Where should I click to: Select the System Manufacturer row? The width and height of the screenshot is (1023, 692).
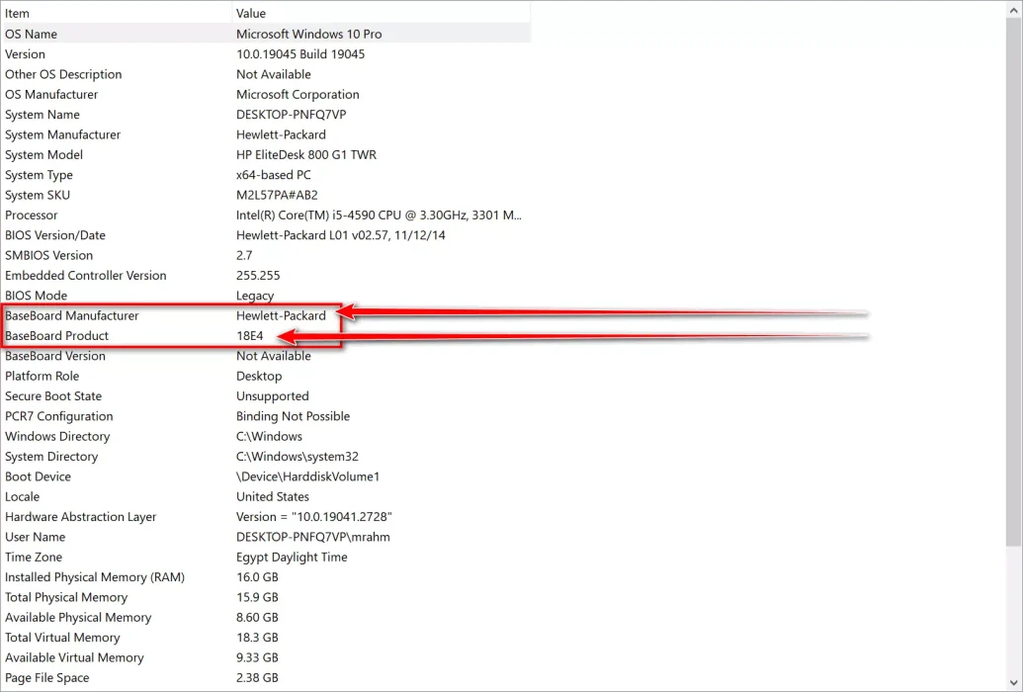point(266,134)
